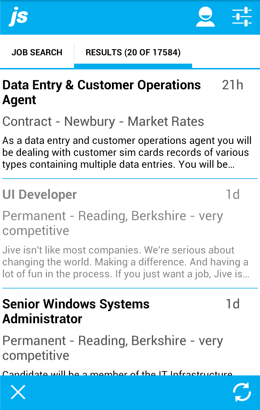This screenshot has width=260, height=410.
Task: Open the filter sliders settings icon
Action: pos(242,17)
